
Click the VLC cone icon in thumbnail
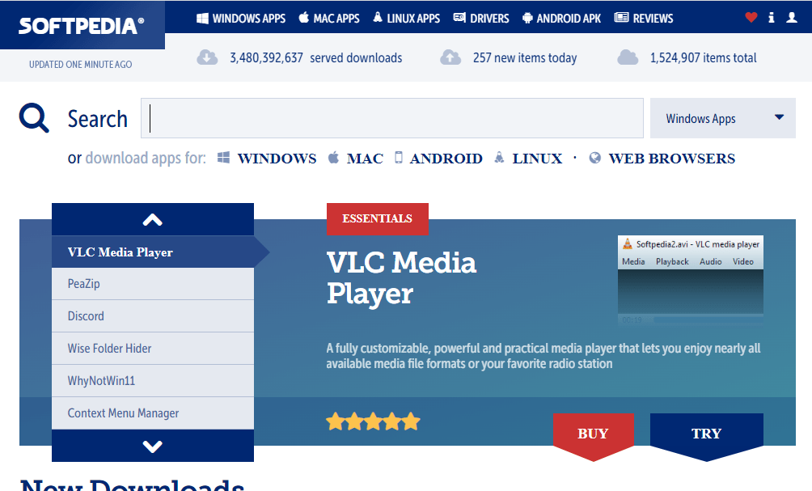pos(628,244)
